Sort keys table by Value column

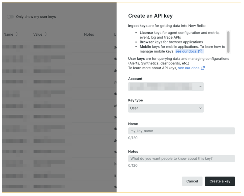tap(46, 34)
